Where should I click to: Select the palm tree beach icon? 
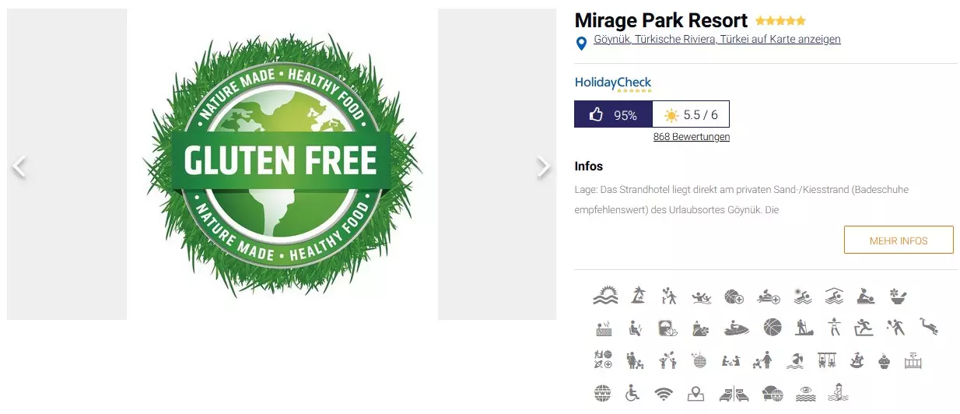[x=638, y=296]
